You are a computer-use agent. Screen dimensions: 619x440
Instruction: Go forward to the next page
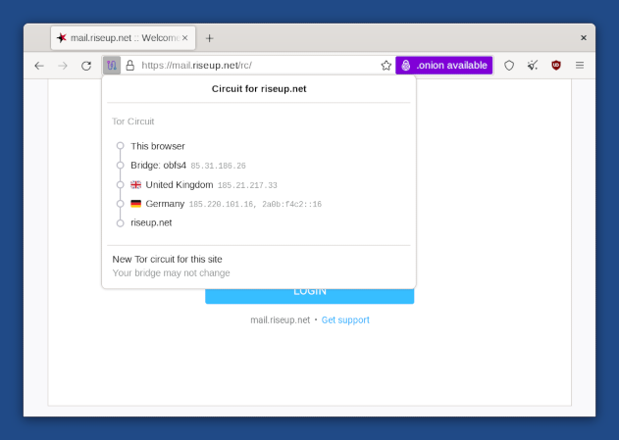point(63,66)
